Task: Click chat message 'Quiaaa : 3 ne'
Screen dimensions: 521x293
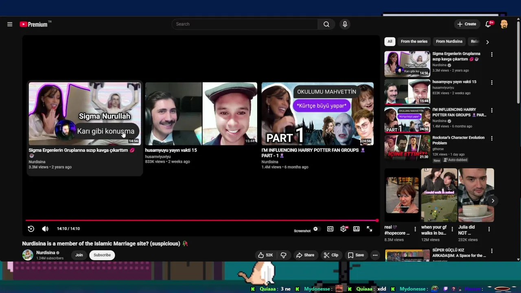Action: tap(275, 289)
